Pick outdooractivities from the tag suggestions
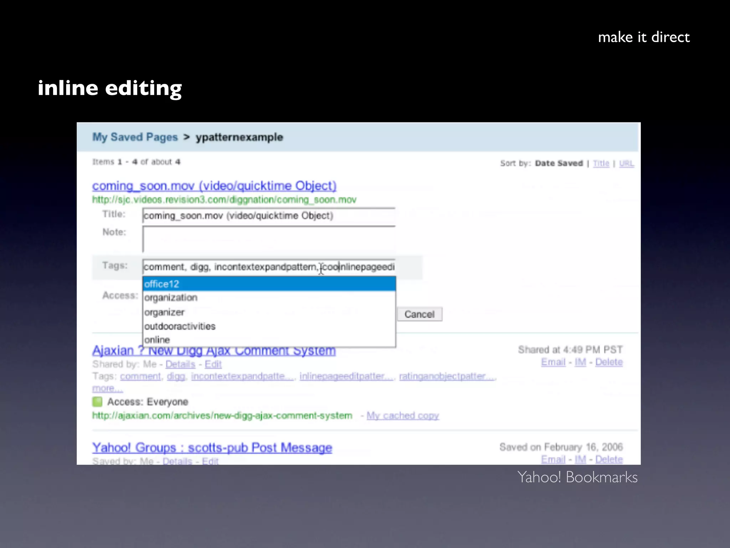Image resolution: width=730 pixels, height=548 pixels. point(269,326)
